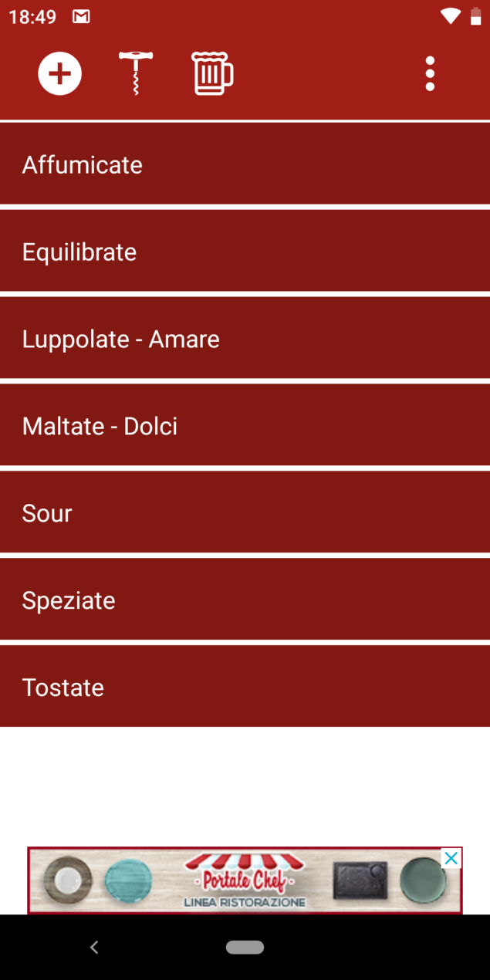
Task: Choose Luppolate - Amare beers
Action: pyautogui.click(x=245, y=339)
